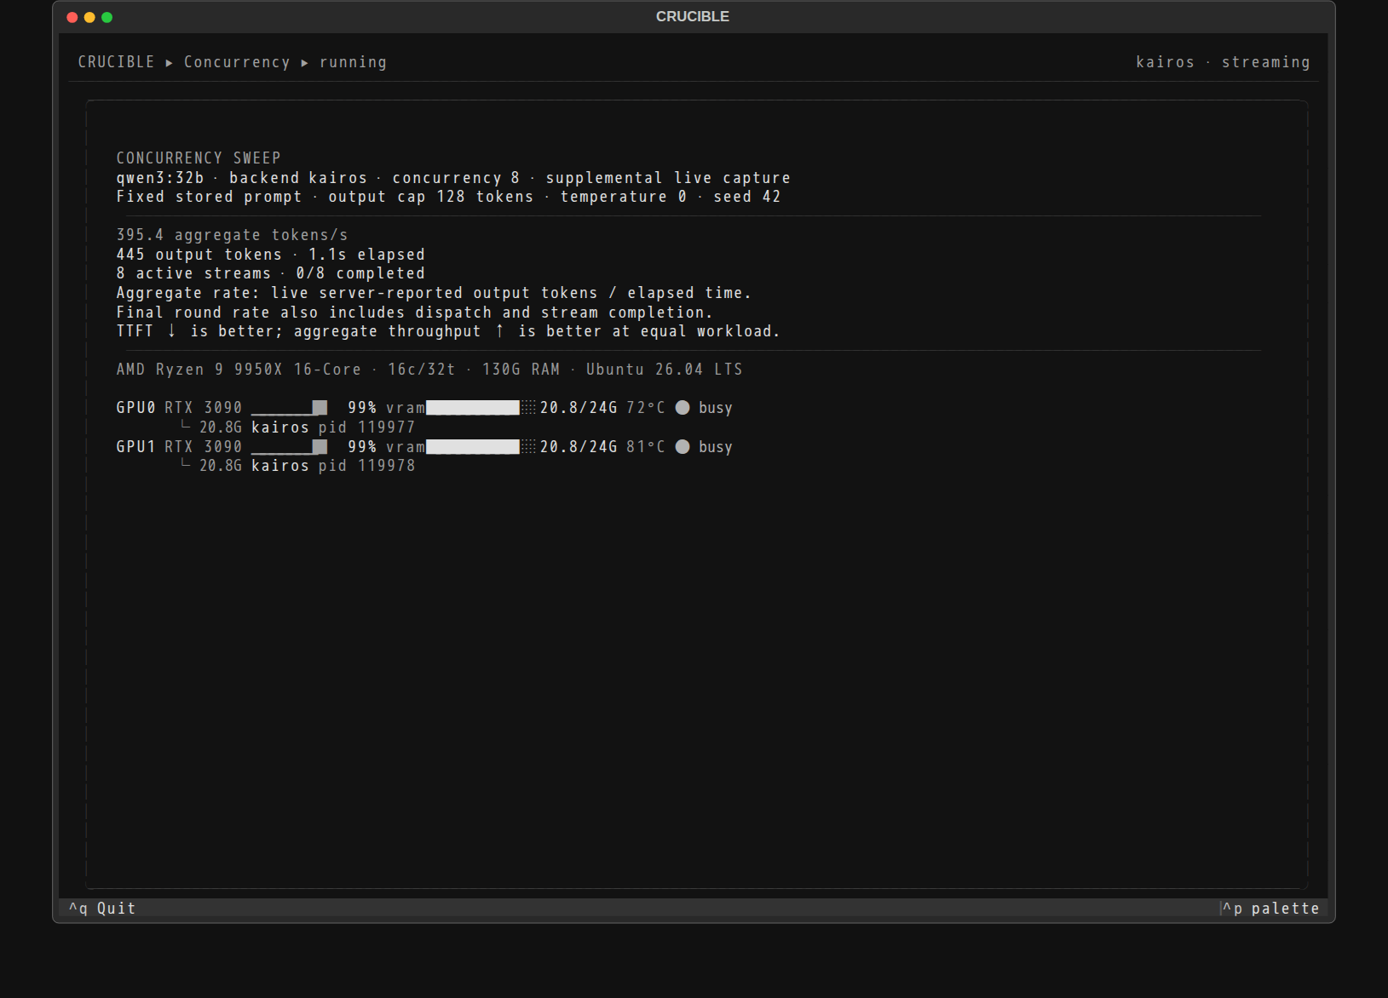Click the Final round rate note
This screenshot has height=998, width=1388.
tap(414, 313)
